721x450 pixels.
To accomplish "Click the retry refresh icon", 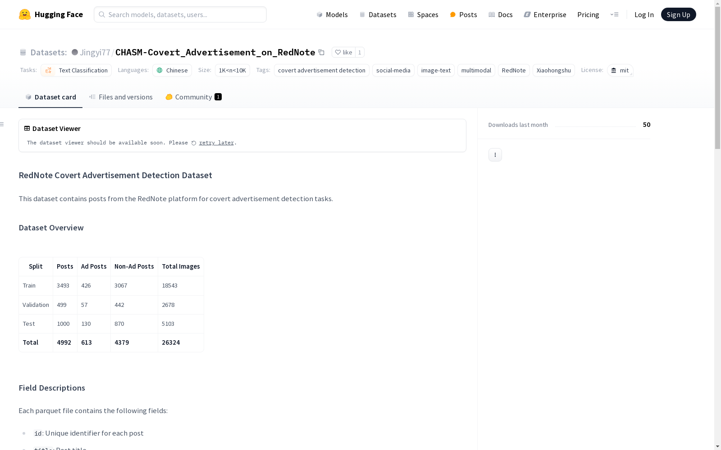I will pos(194,143).
